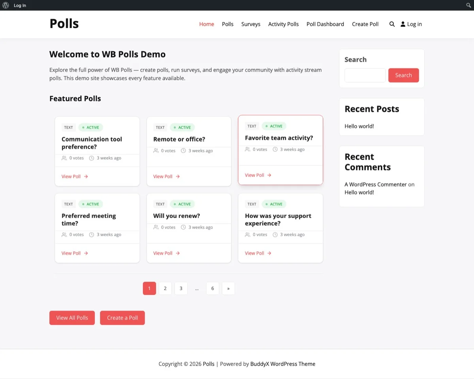Click the clock icon on Remote or office card
The height and width of the screenshot is (379, 474).
pyautogui.click(x=182, y=151)
